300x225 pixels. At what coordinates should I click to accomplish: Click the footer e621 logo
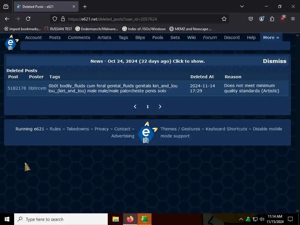(147, 132)
